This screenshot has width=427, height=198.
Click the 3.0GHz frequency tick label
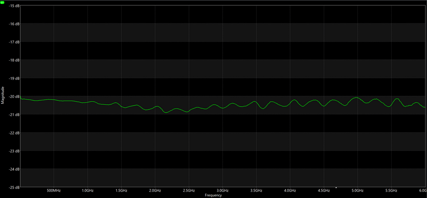click(x=222, y=191)
